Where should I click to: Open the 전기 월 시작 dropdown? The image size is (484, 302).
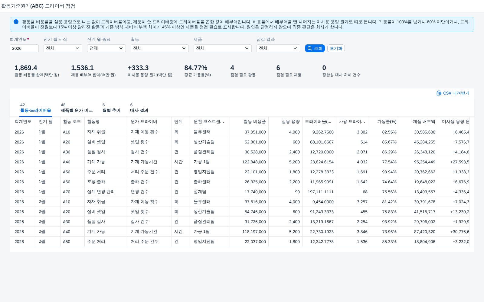pyautogui.click(x=63, y=48)
